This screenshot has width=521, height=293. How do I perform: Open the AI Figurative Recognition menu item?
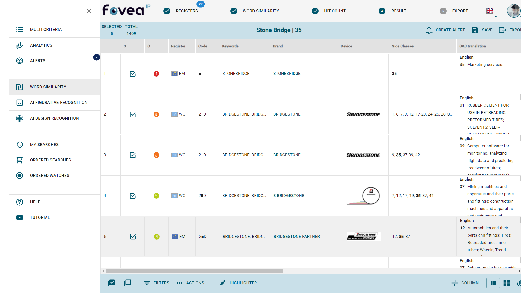click(x=59, y=103)
